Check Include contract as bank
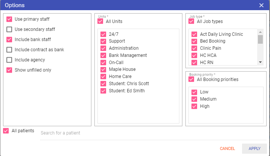The width and height of the screenshot is (270, 156). (x=9, y=50)
